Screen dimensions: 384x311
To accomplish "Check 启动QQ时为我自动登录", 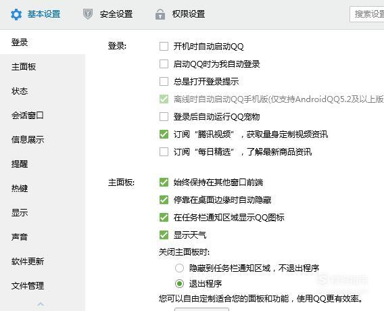I will tap(164, 64).
